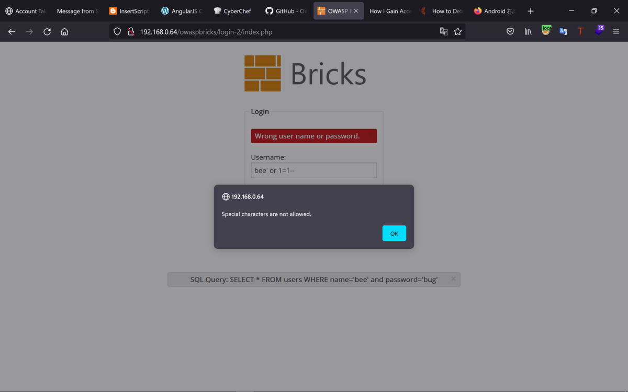Click OK in the alert dialog

coord(394,233)
